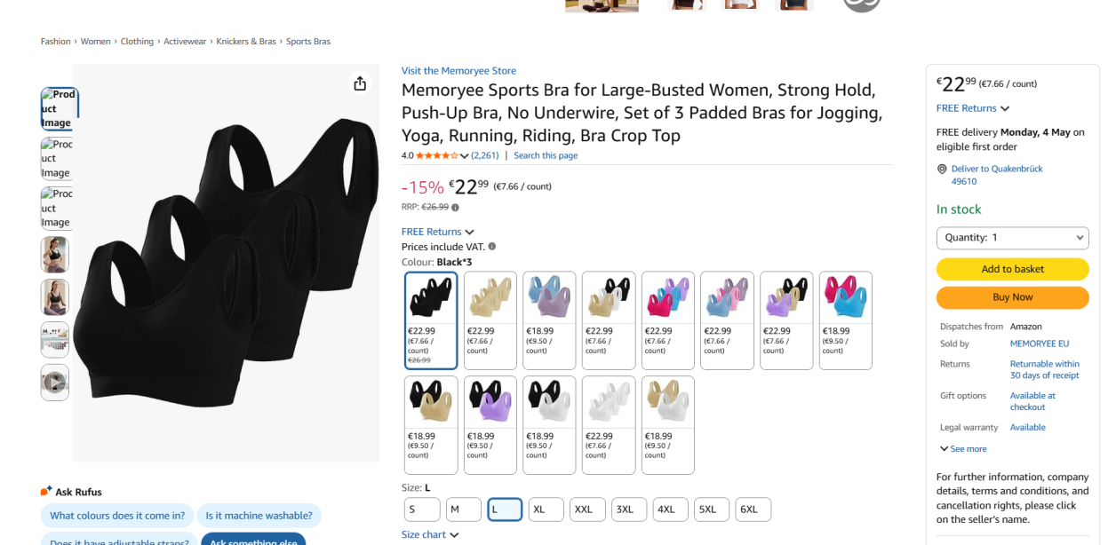Viewport: 1116px width, 545px height.
Task: Click the Ask Rufus sparkle icon
Action: coord(46,492)
